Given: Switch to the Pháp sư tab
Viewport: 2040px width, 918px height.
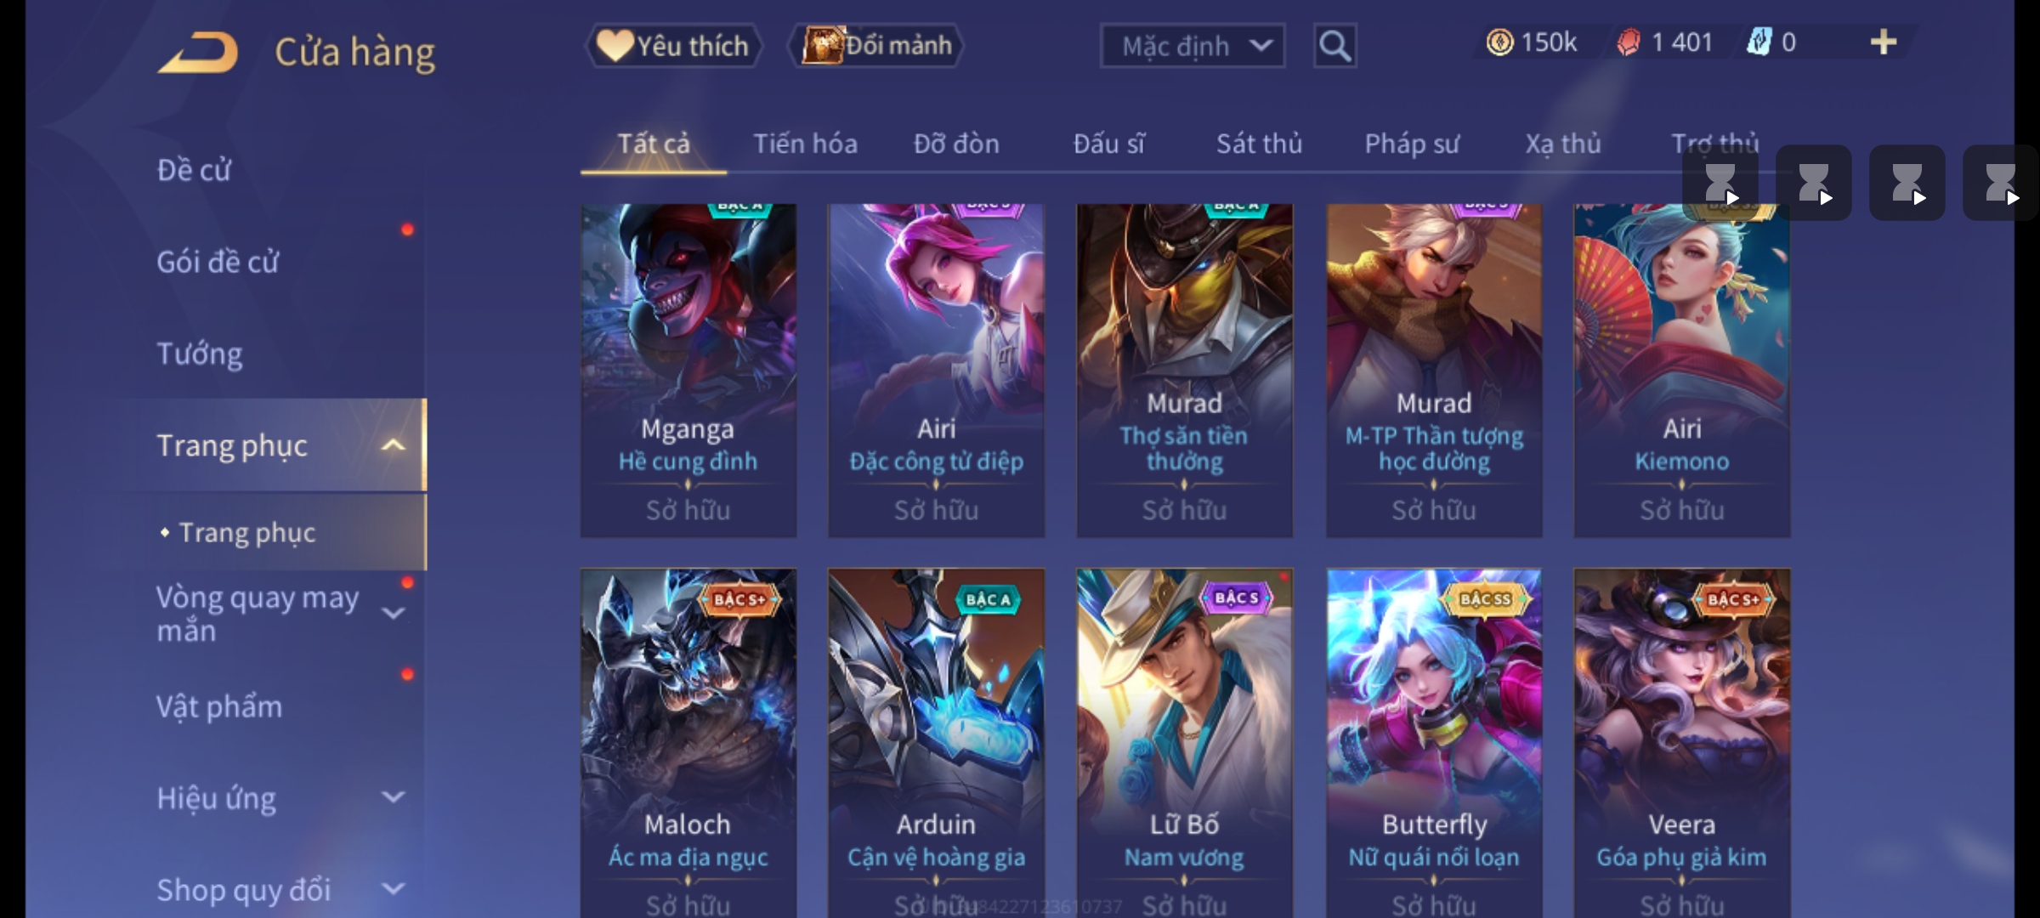Looking at the screenshot, I should 1412,144.
